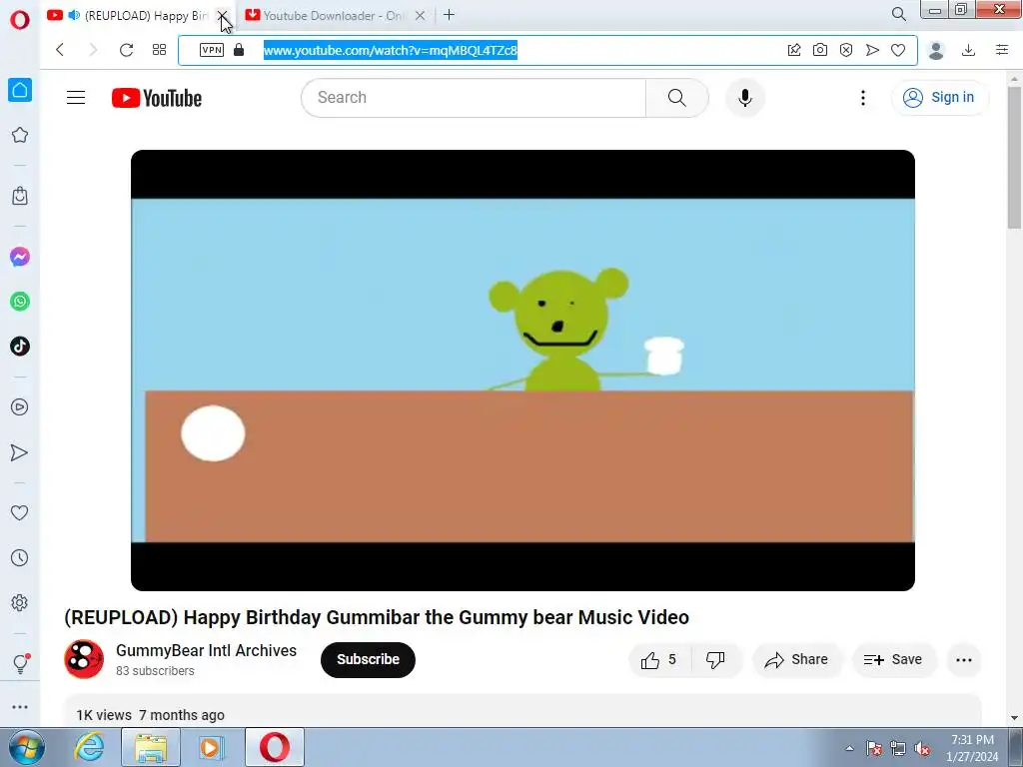Open a new tab with plus button
The width and height of the screenshot is (1023, 767).
click(449, 15)
